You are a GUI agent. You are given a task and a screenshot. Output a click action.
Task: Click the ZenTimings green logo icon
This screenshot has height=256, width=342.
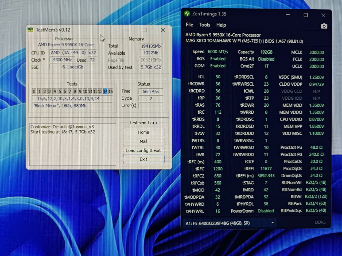187,14
